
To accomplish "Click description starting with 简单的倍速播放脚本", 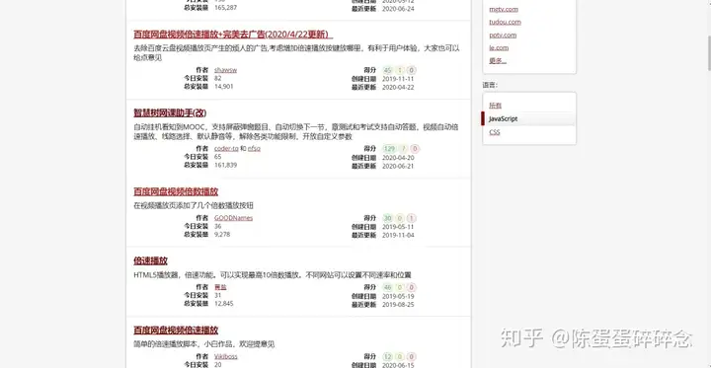I will coord(204,344).
